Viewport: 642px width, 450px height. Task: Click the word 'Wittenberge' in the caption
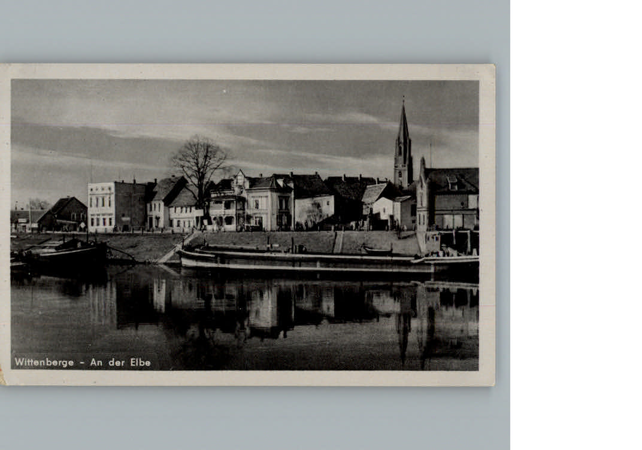pos(44,362)
